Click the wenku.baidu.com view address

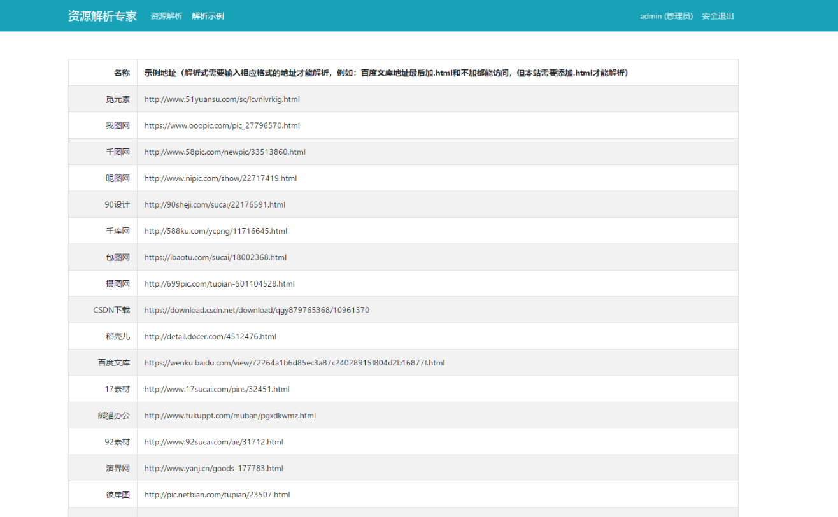[x=294, y=363]
